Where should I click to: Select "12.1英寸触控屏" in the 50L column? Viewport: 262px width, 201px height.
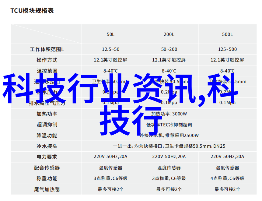click(x=110, y=60)
